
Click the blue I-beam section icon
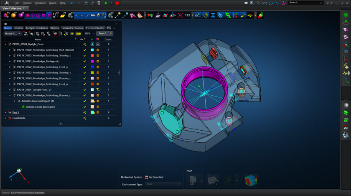tap(213, 15)
